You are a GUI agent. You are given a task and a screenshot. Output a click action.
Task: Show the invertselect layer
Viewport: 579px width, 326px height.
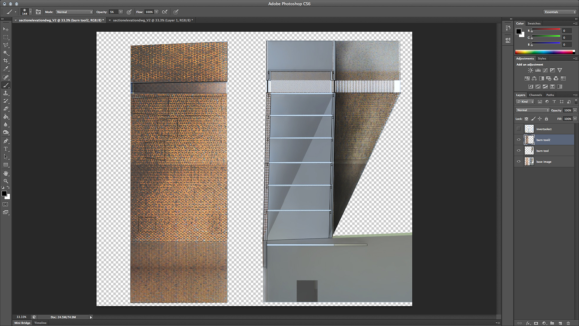[x=519, y=129]
